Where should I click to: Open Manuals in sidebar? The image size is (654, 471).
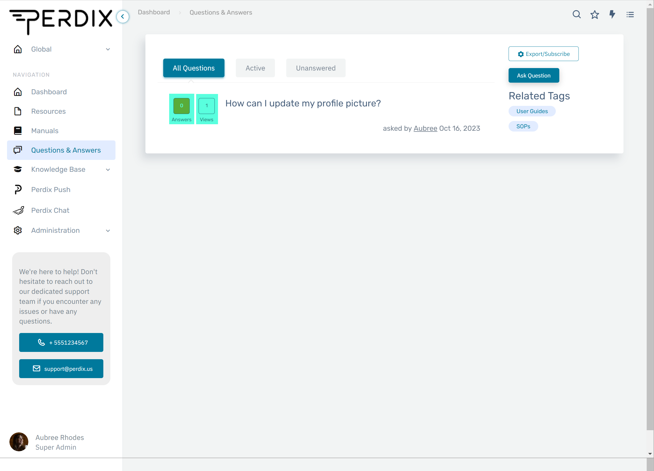(61, 131)
